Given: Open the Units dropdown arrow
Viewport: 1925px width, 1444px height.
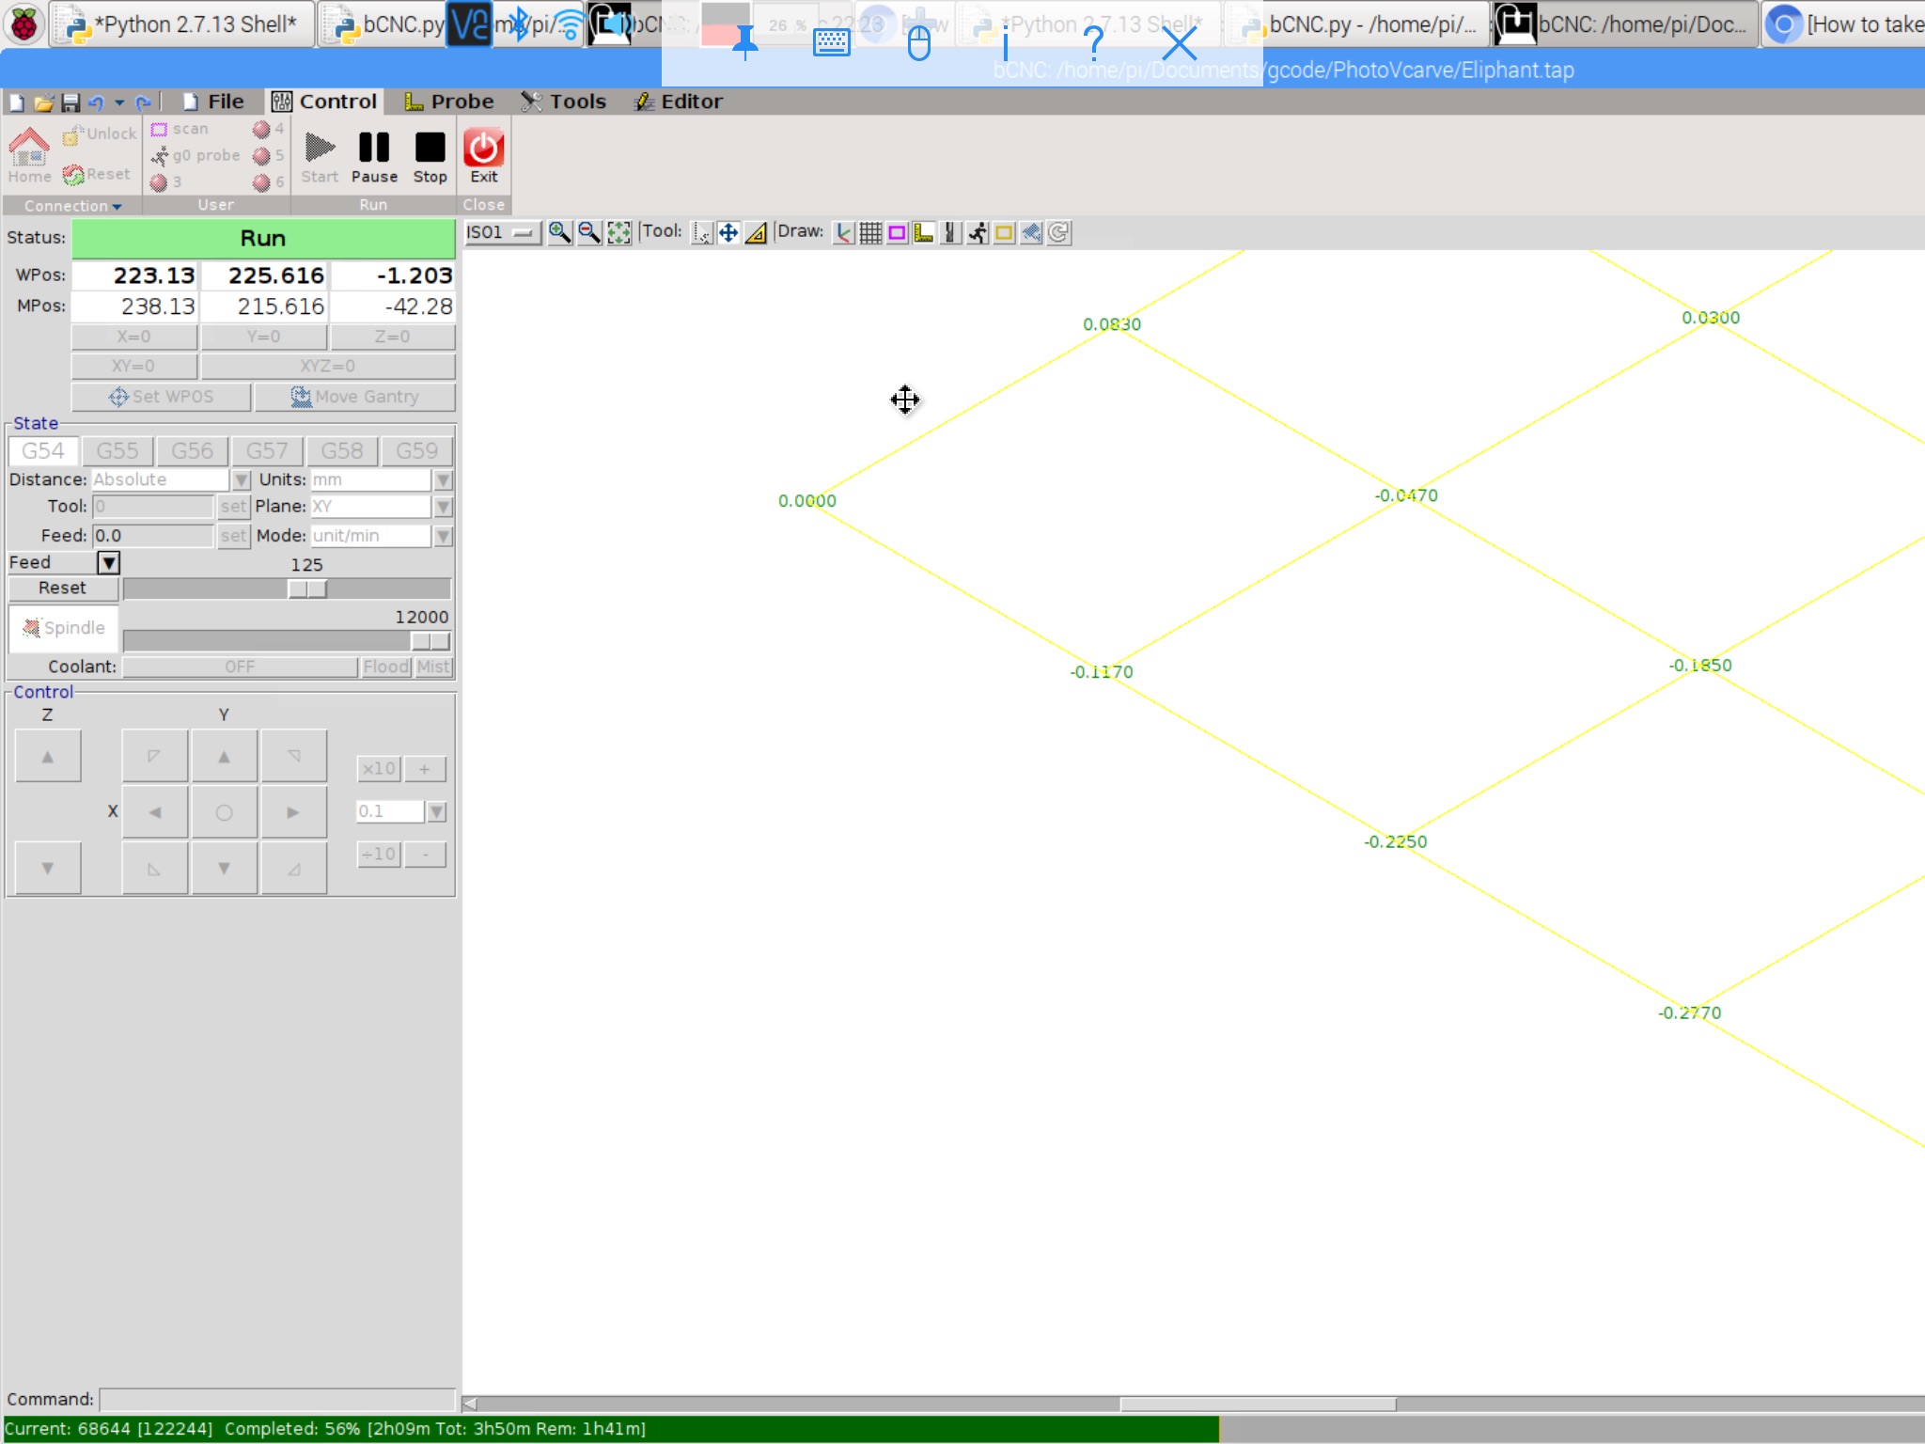Looking at the screenshot, I should [x=443, y=480].
